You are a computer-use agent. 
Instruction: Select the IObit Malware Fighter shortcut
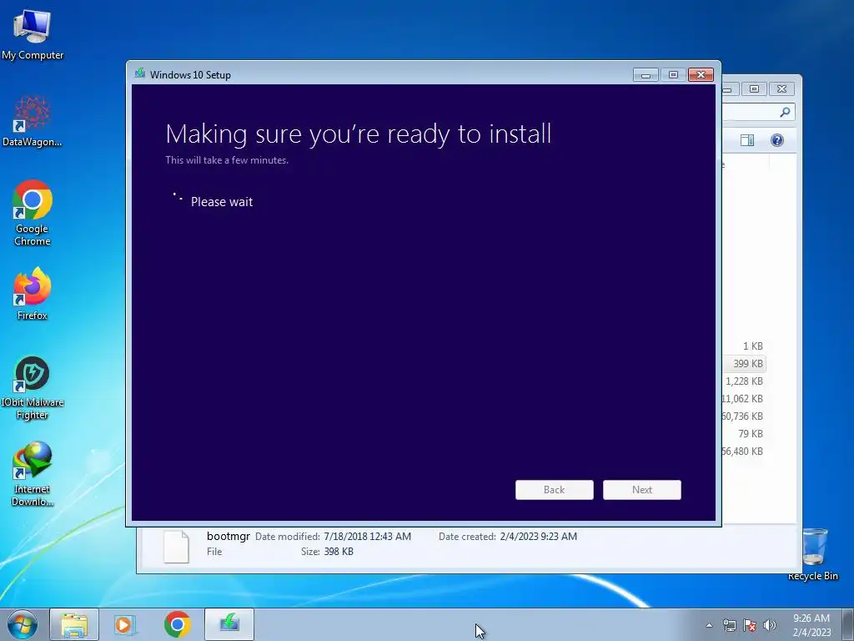(33, 388)
